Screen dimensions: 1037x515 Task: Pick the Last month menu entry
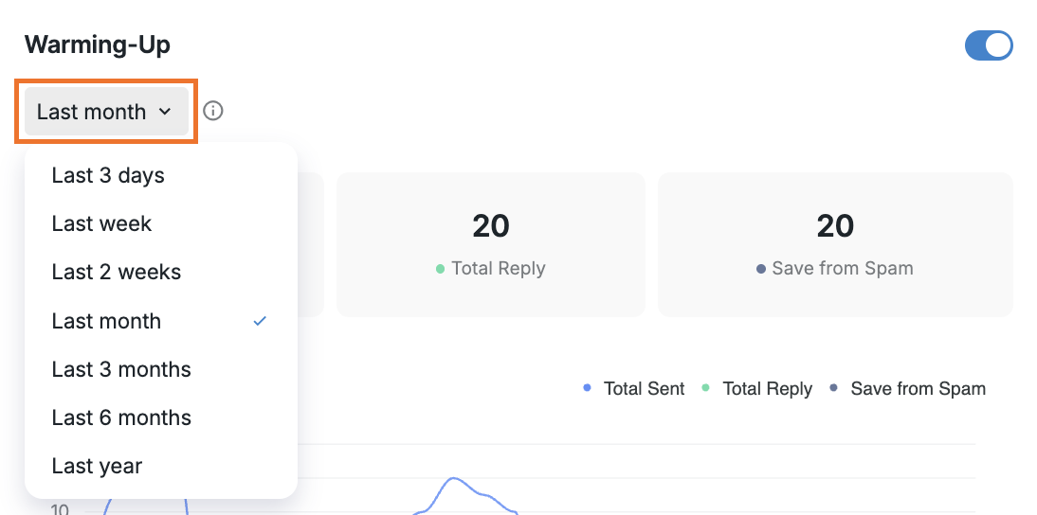click(x=106, y=321)
